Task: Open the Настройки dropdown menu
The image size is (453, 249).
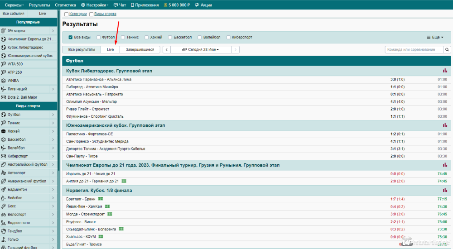Action: [x=94, y=5]
